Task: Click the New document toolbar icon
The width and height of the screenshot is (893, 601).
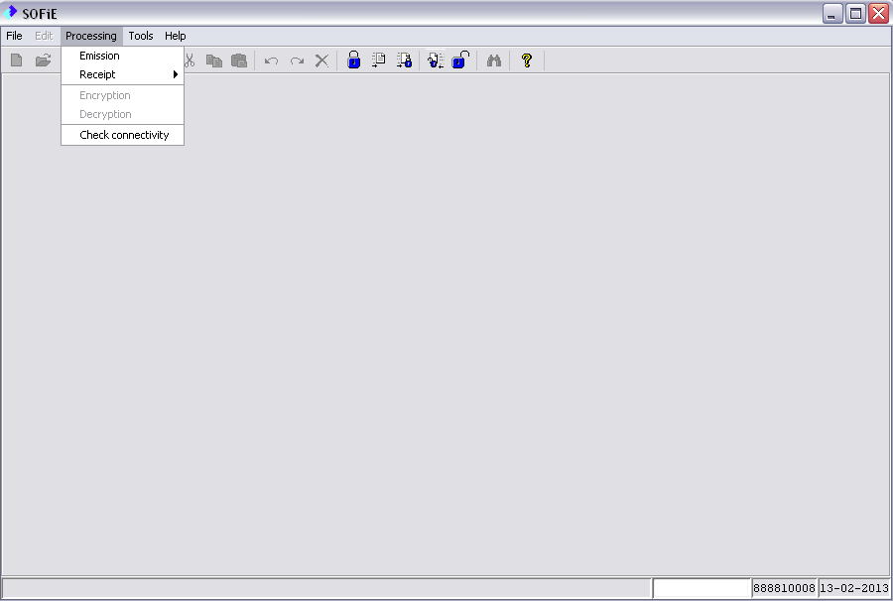Action: coord(16,60)
